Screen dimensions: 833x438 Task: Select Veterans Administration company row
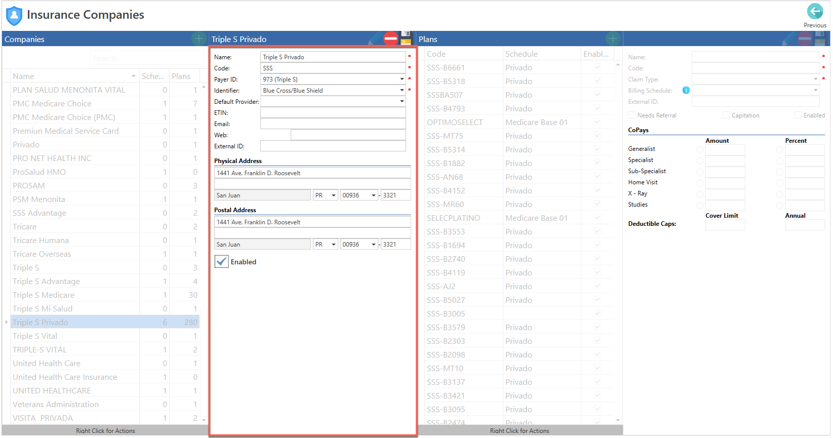[105, 404]
